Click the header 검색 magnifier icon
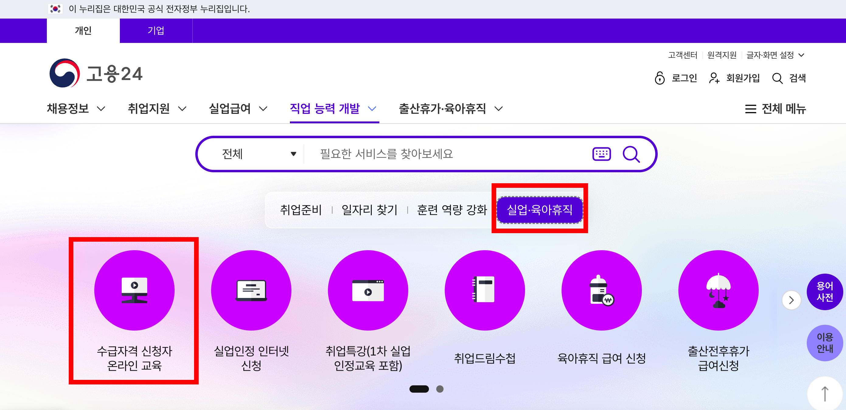 point(777,78)
